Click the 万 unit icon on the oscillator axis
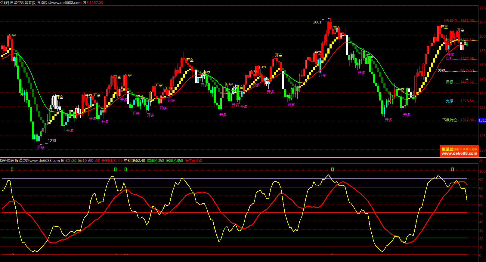 481,161
